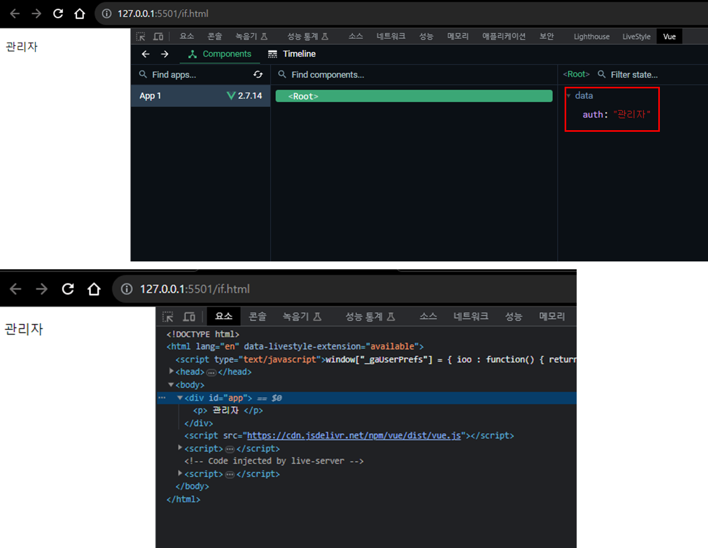Open the 소스 tab in the top DevTools

pyautogui.click(x=356, y=36)
